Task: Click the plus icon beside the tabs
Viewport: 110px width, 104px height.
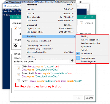Action: [x=78, y=2]
